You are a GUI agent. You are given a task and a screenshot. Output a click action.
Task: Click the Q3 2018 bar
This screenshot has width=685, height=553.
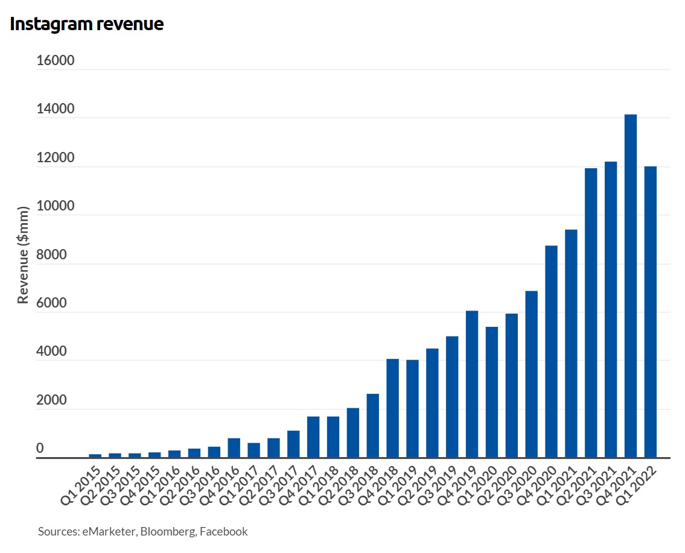tap(373, 426)
